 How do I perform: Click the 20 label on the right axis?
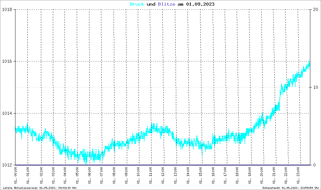tap(314, 9)
